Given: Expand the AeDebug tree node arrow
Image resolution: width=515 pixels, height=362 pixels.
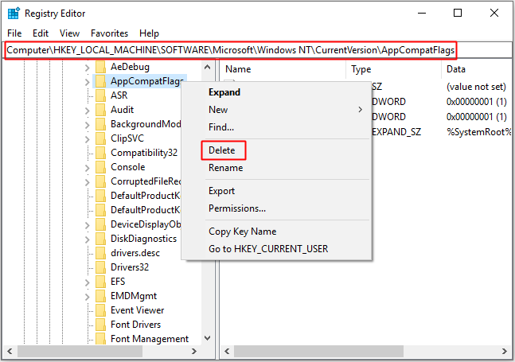Looking at the screenshot, I should click(87, 67).
